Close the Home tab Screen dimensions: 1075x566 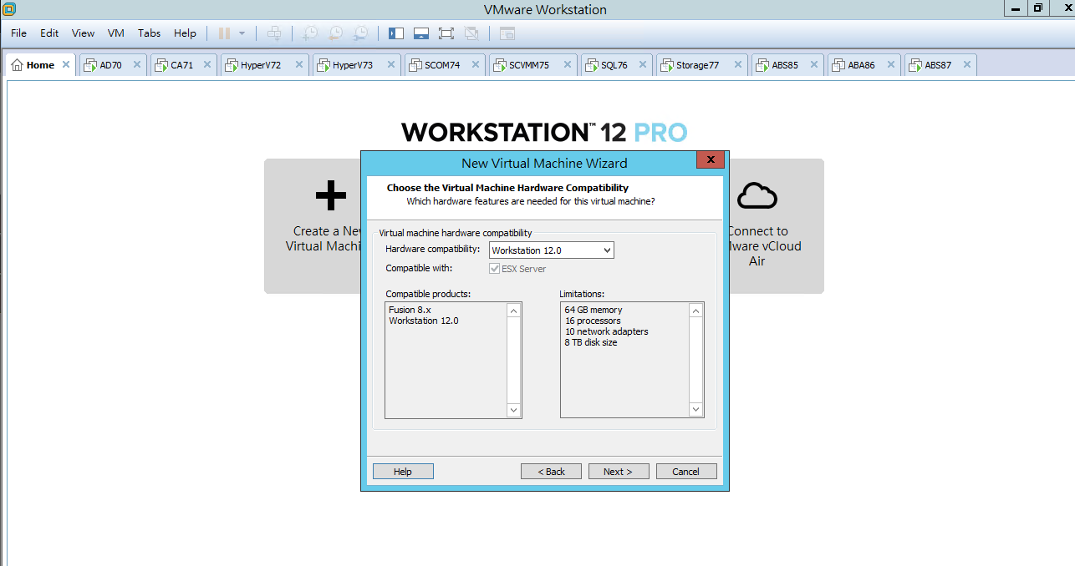(x=66, y=64)
